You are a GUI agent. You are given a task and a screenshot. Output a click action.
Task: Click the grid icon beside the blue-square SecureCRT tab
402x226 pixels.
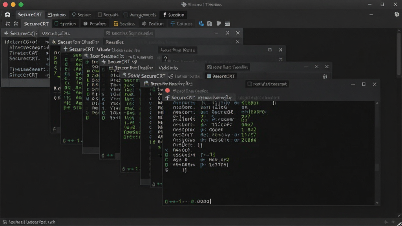coord(325,77)
